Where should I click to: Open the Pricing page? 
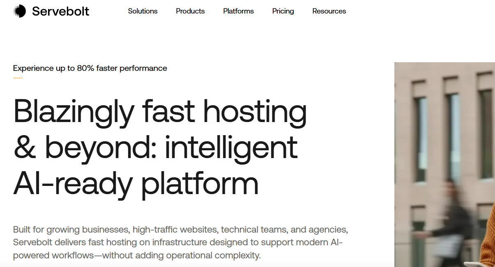(283, 11)
